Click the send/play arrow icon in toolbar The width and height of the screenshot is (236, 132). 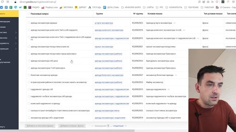click(212, 2)
